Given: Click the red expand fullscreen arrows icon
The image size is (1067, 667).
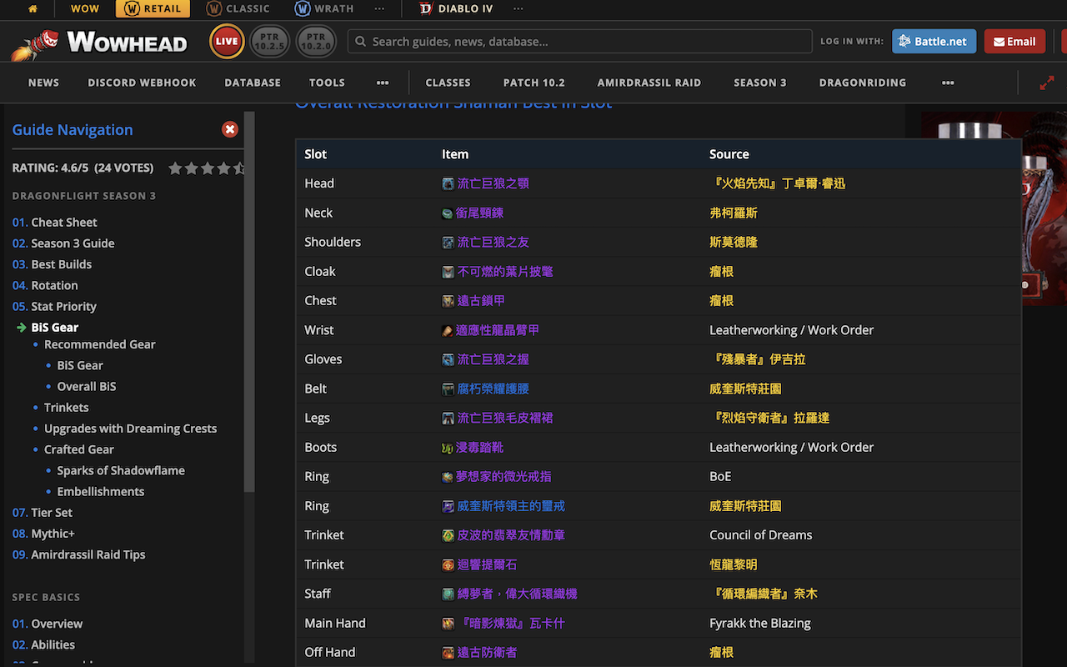Looking at the screenshot, I should pos(1046,83).
